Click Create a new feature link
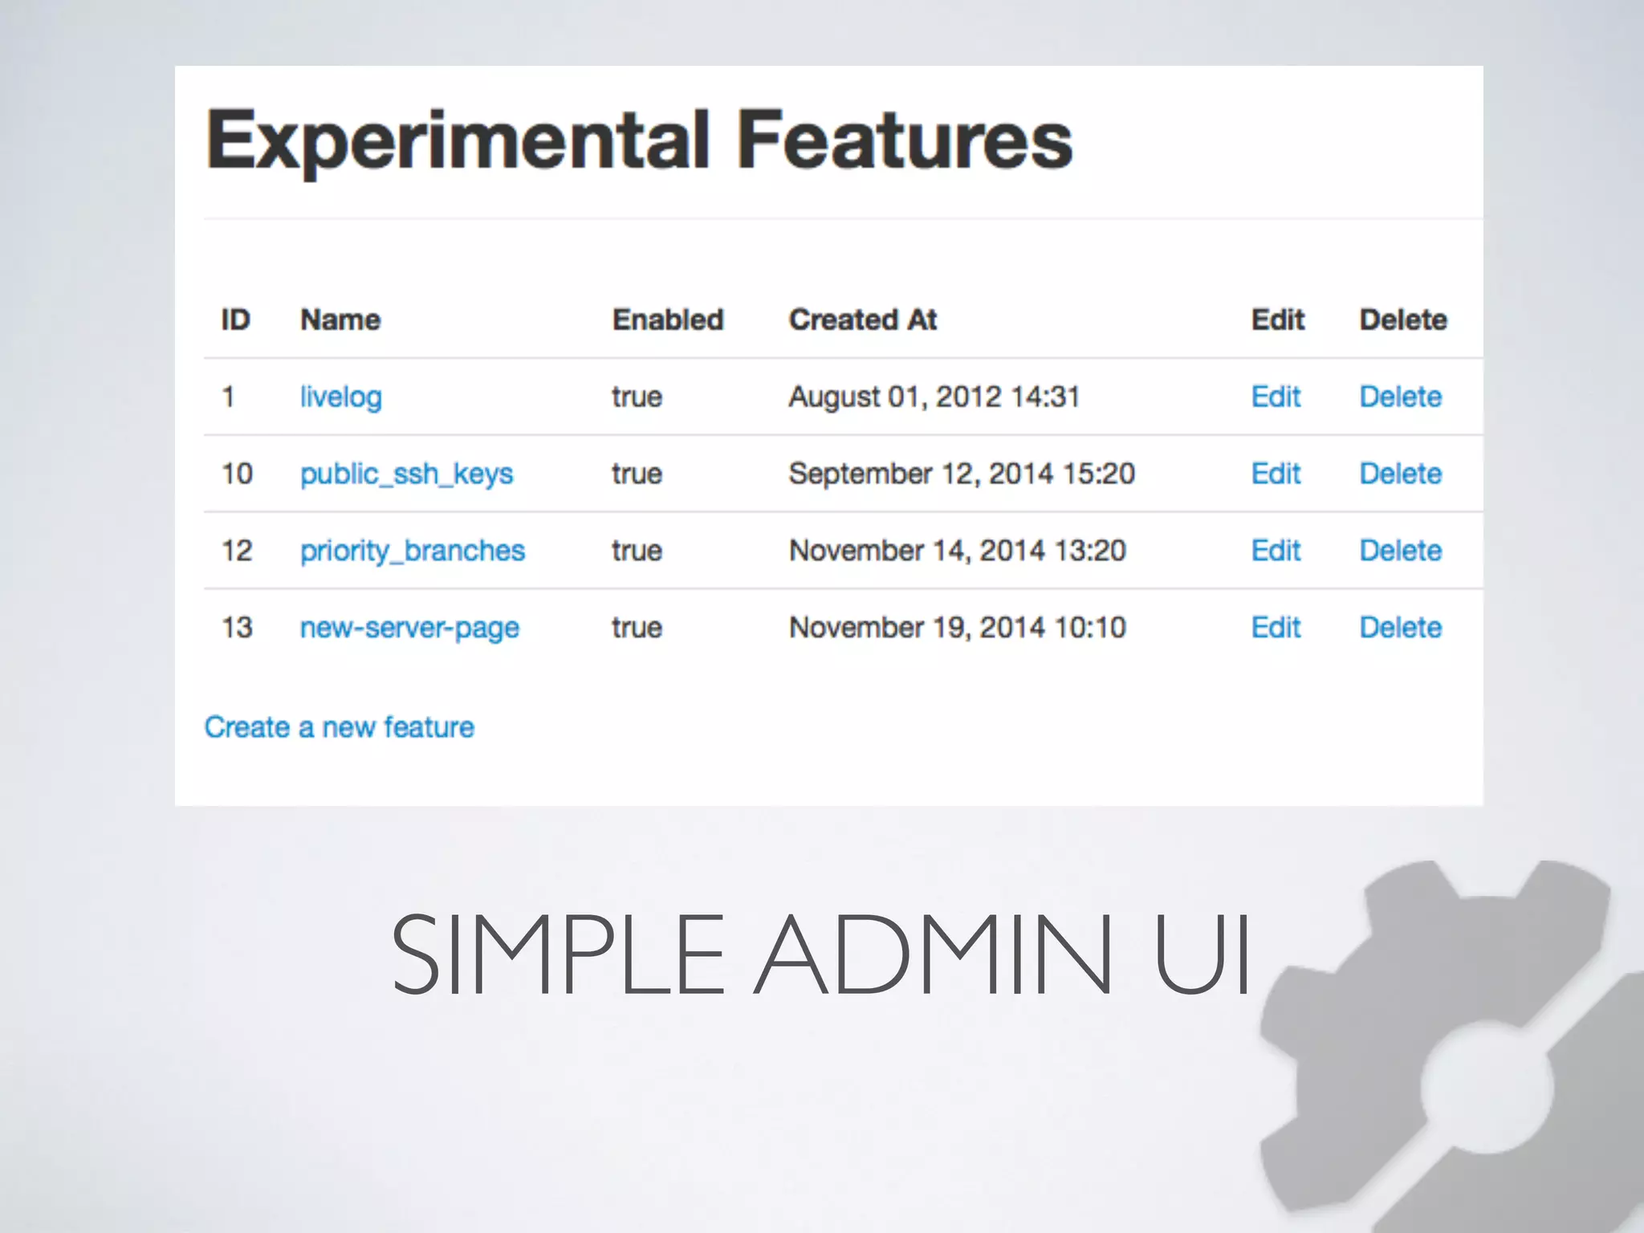1644x1233 pixels. [x=340, y=727]
